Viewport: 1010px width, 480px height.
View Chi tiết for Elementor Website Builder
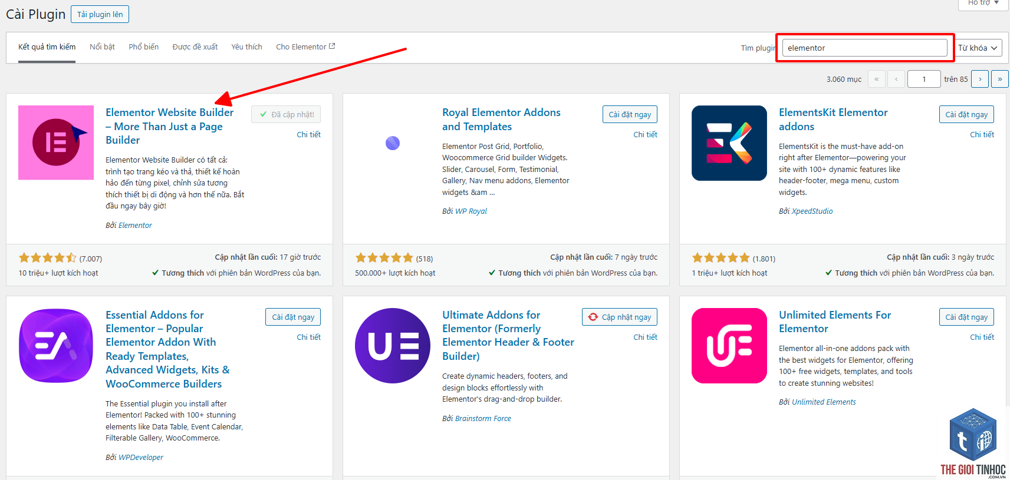point(308,134)
